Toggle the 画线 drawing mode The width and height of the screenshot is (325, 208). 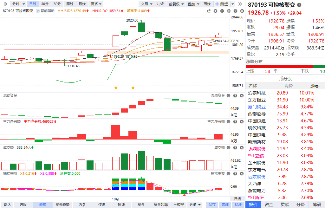(207, 4)
